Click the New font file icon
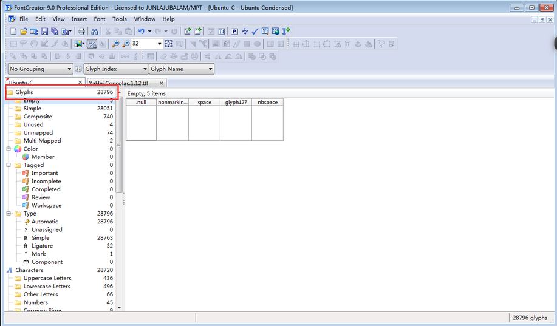This screenshot has height=326, width=557. (14, 31)
